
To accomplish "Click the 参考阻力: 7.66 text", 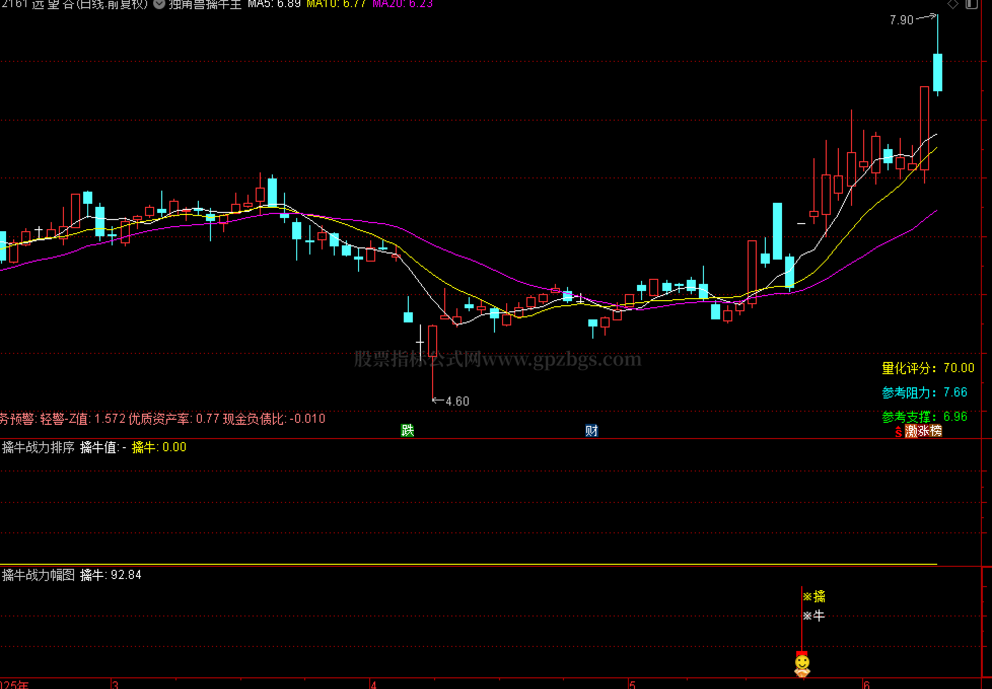I will pos(925,392).
